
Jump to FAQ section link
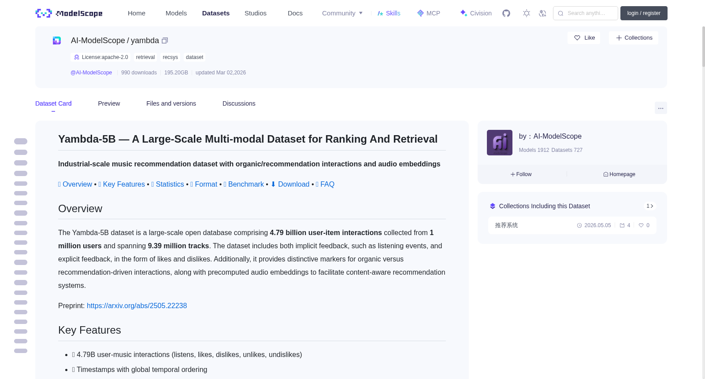pyautogui.click(x=325, y=184)
